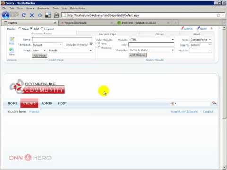Click the scrollbar down arrow
This screenshot has height=170, width=227.
coord(224,168)
